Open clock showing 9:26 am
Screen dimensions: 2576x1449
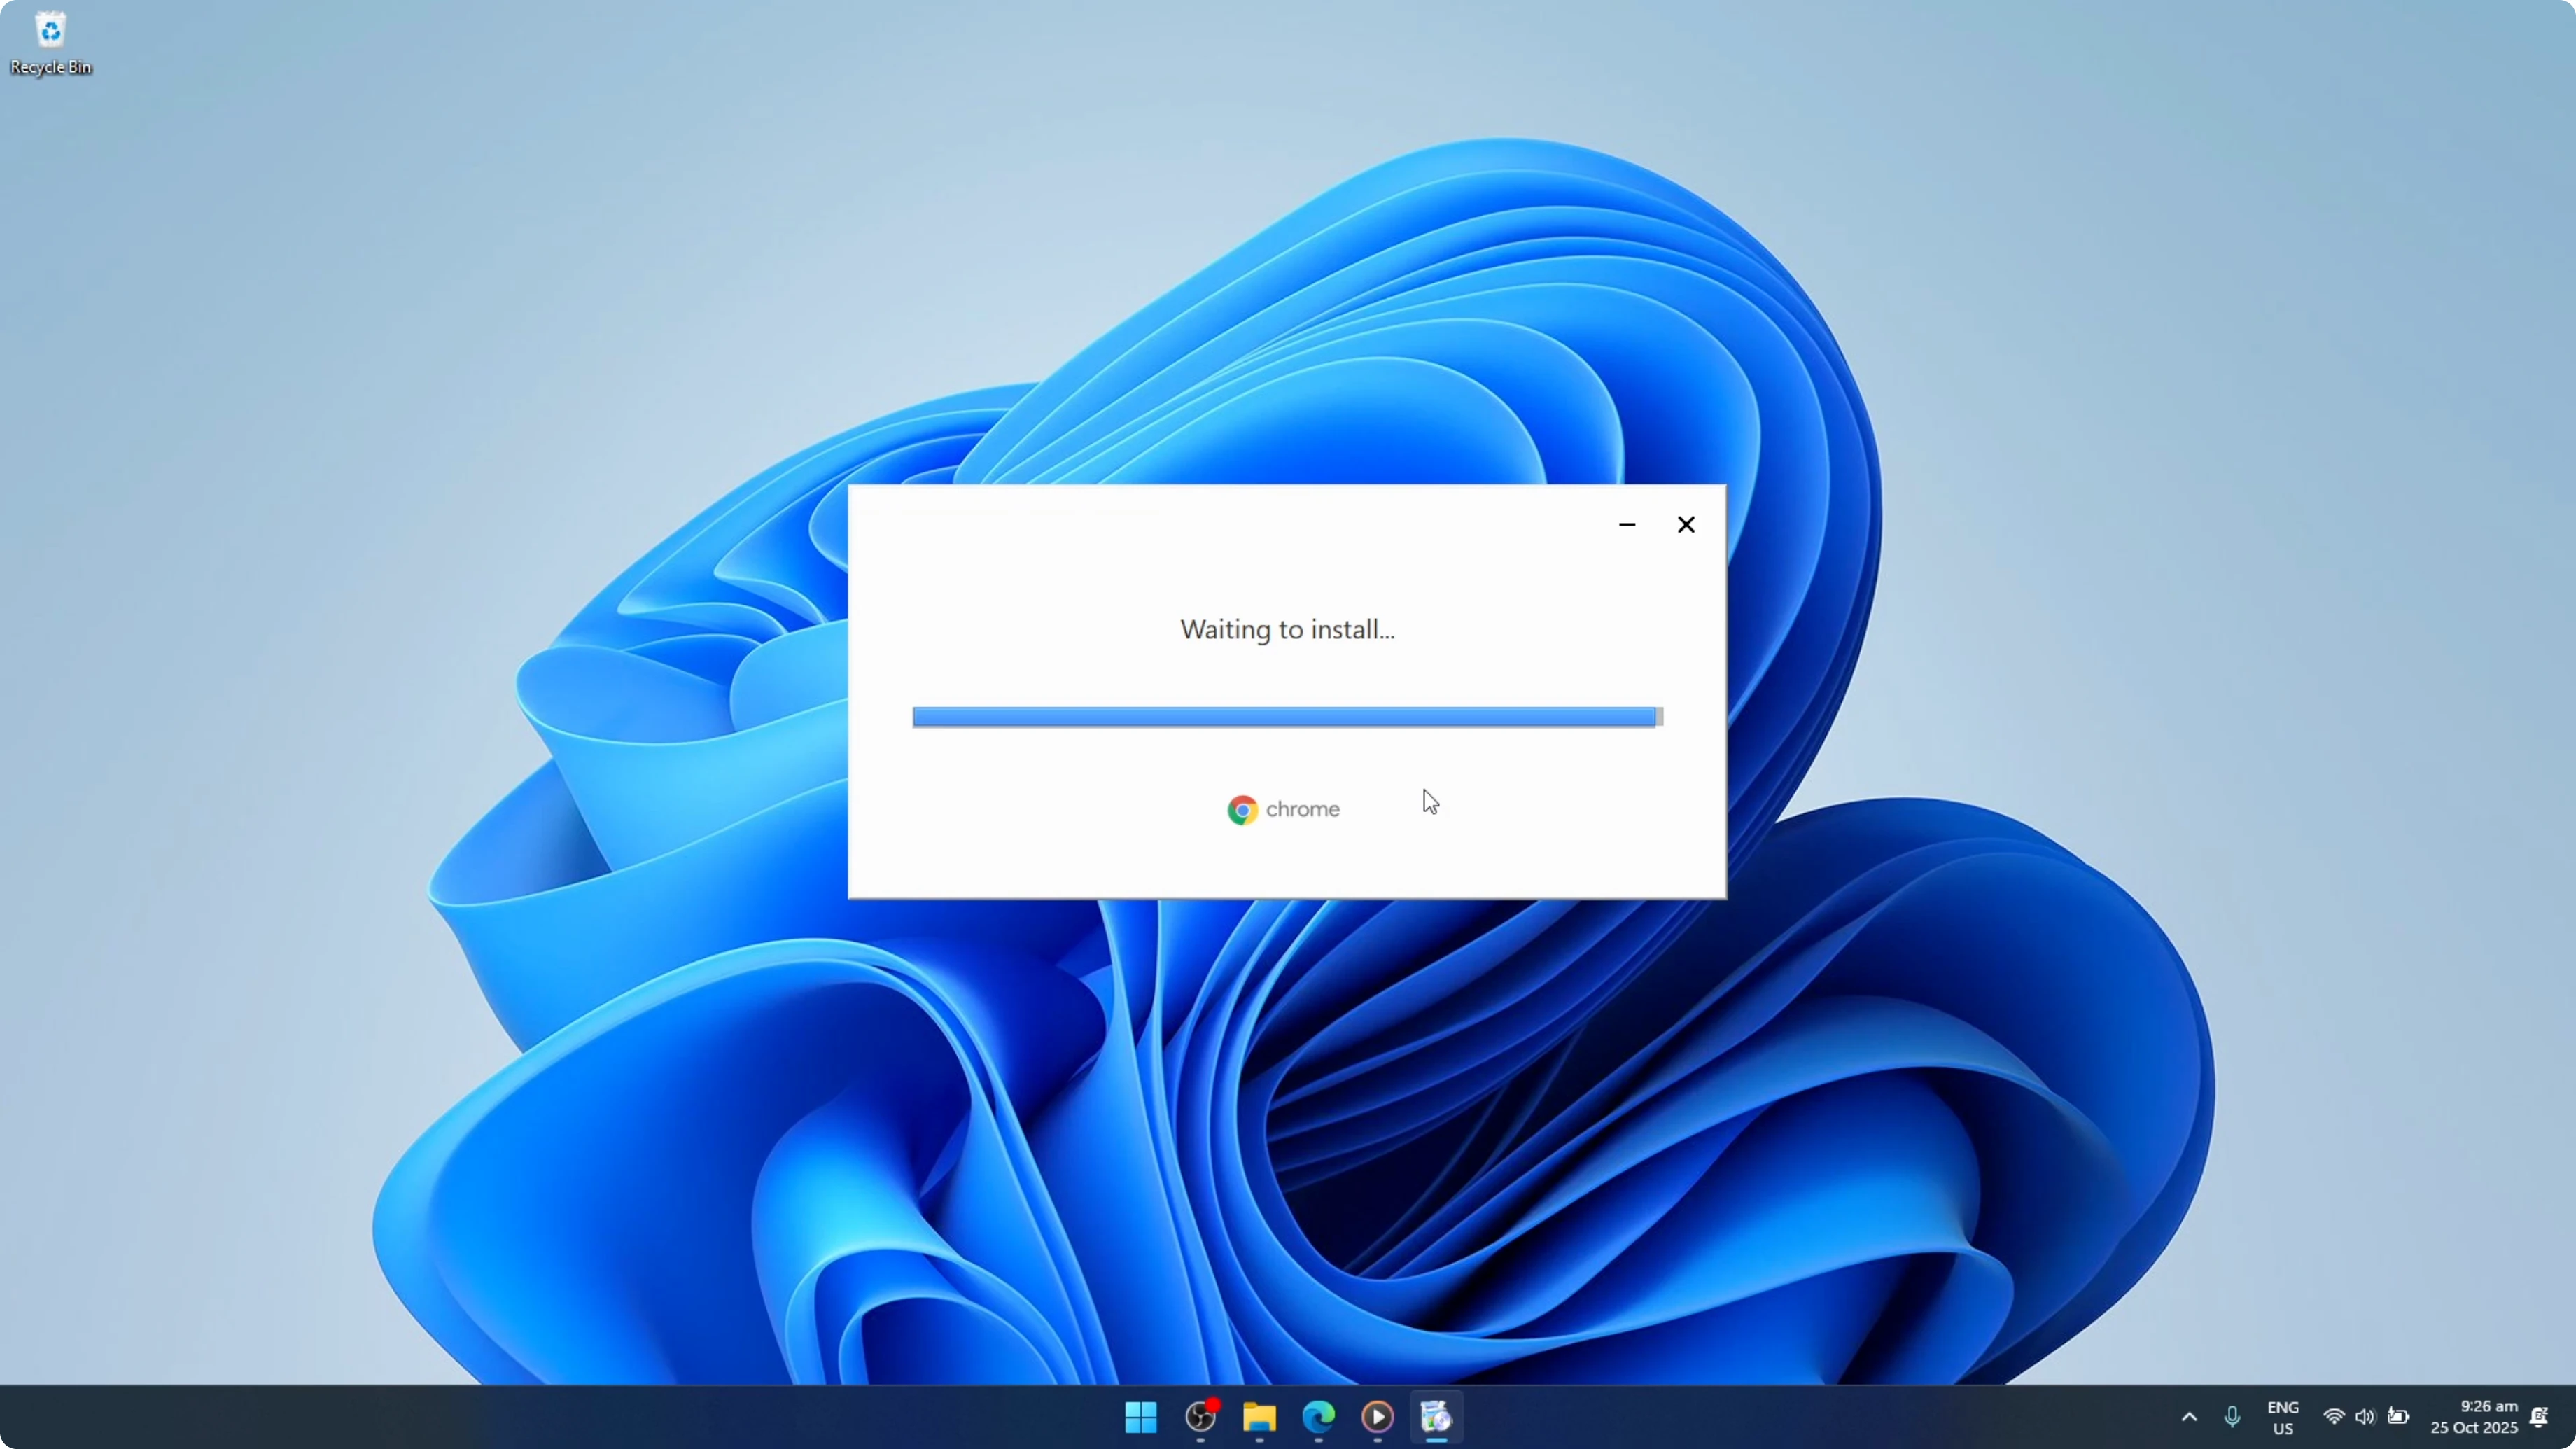[x=2474, y=1416]
